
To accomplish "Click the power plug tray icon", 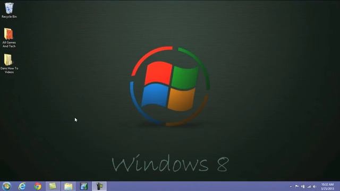I will (303, 186).
